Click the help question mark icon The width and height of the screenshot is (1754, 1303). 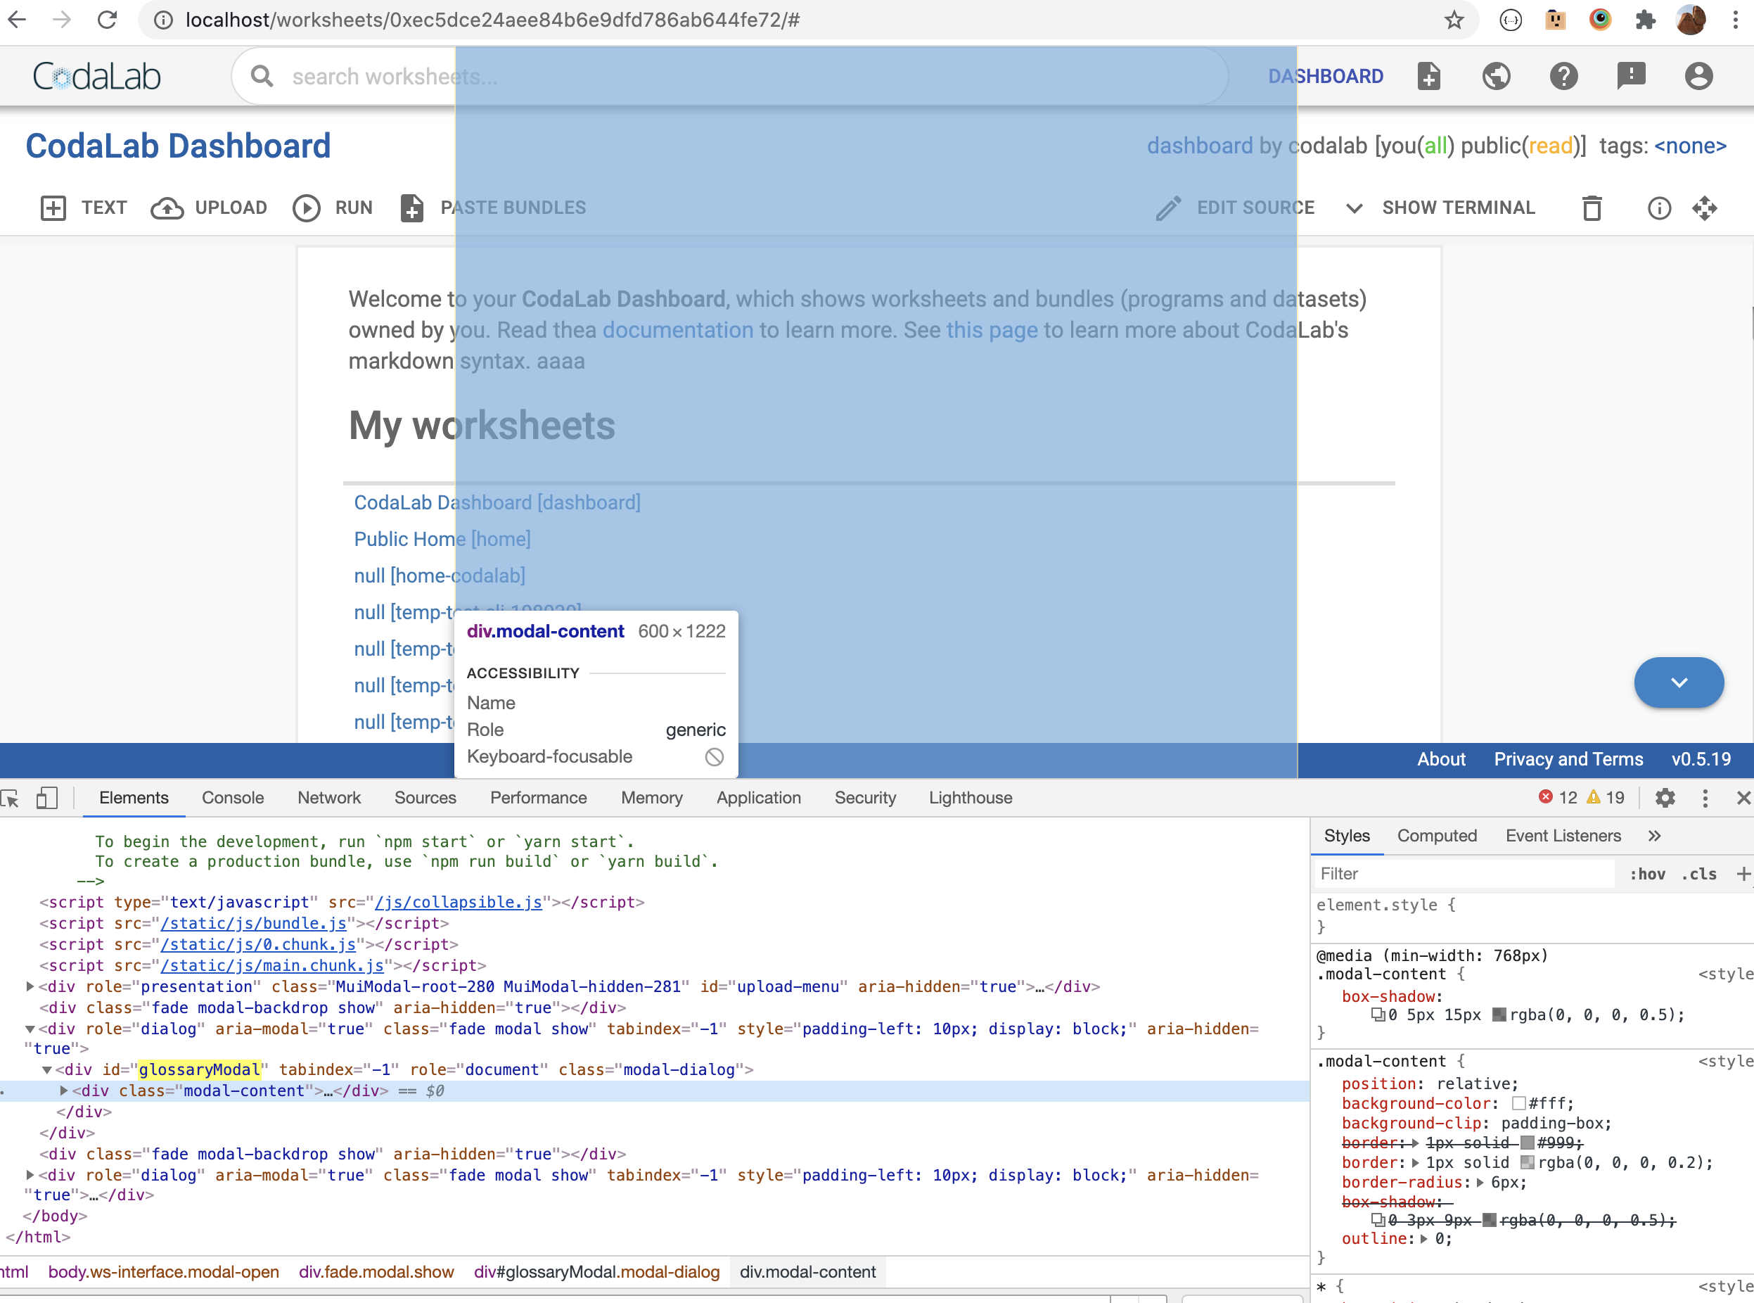coord(1564,76)
